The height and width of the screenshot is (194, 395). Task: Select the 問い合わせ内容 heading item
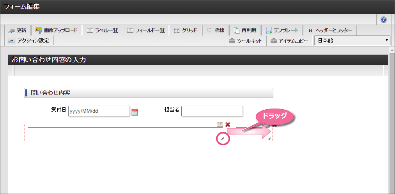click(x=149, y=93)
